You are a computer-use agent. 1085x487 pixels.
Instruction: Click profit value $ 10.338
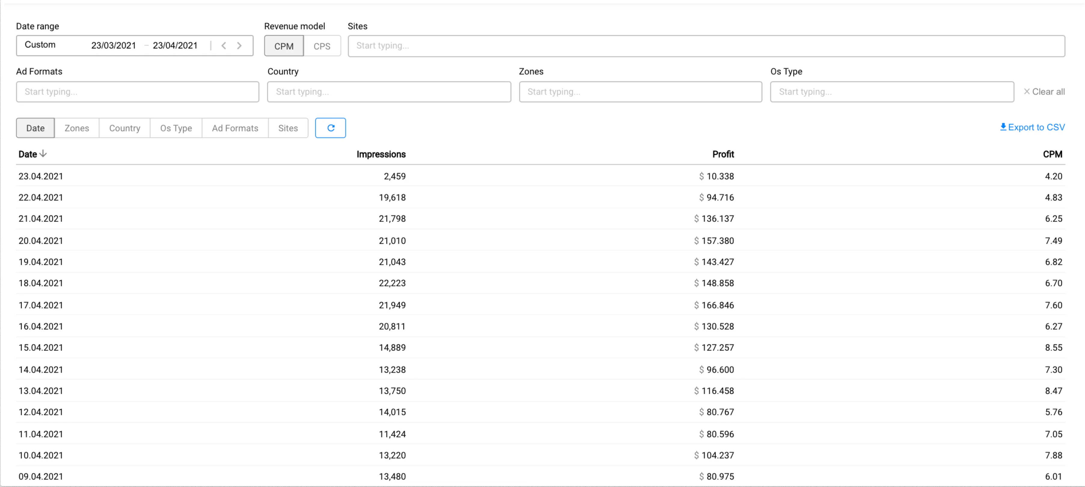tap(717, 176)
